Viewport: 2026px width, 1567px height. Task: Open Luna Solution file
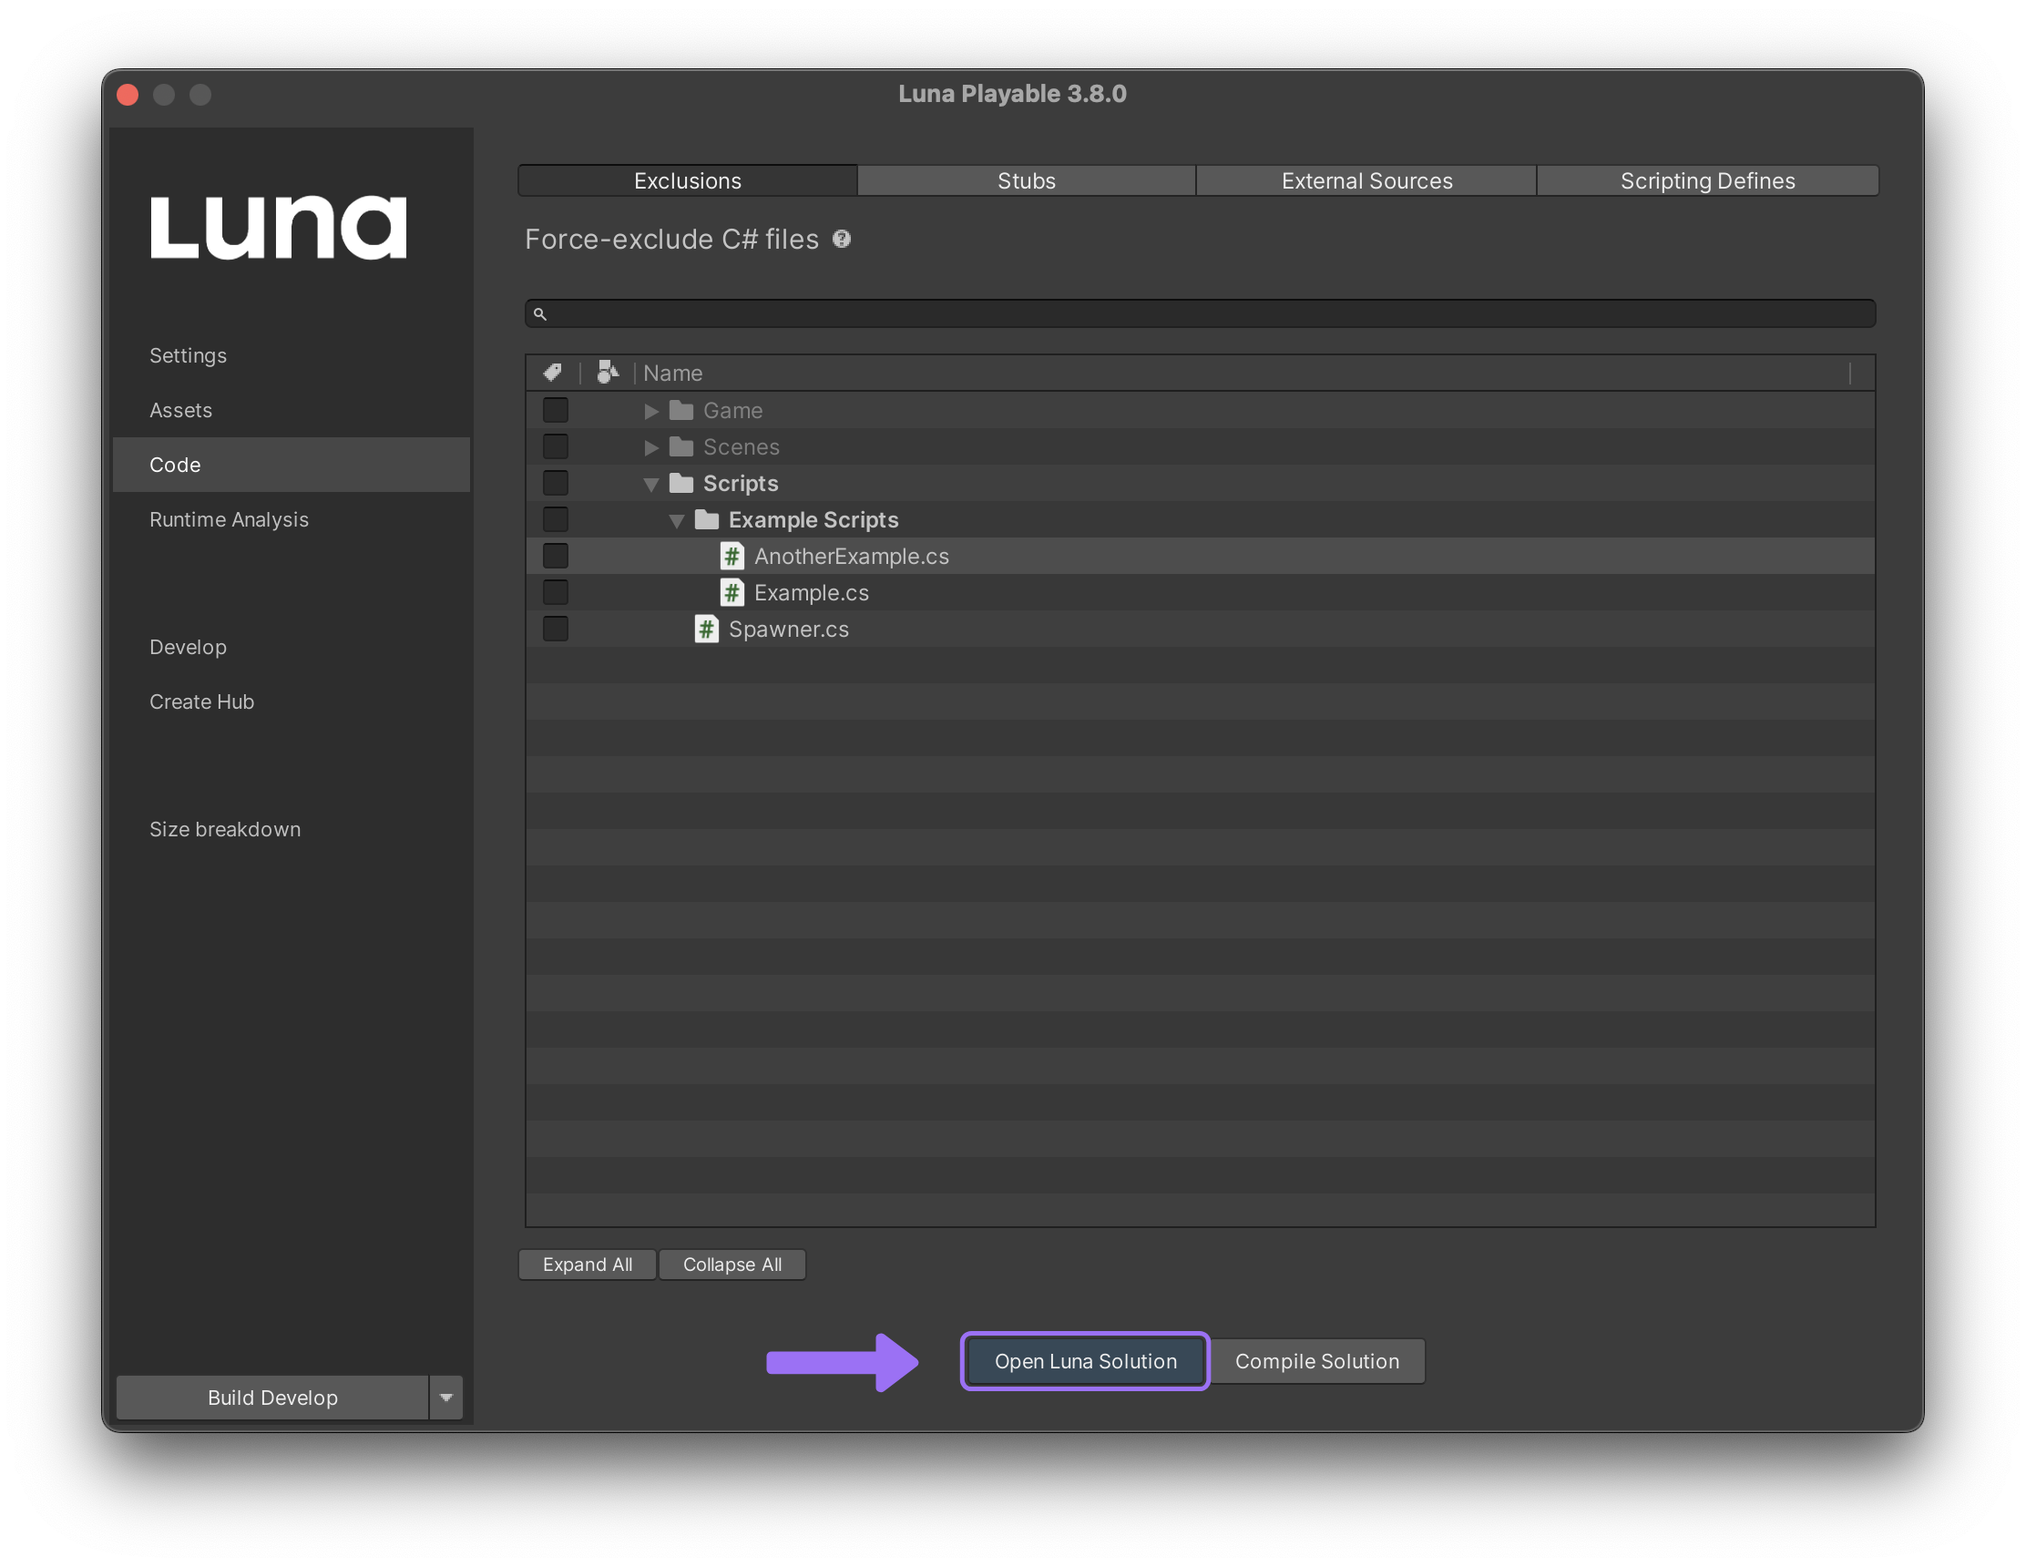(x=1087, y=1360)
